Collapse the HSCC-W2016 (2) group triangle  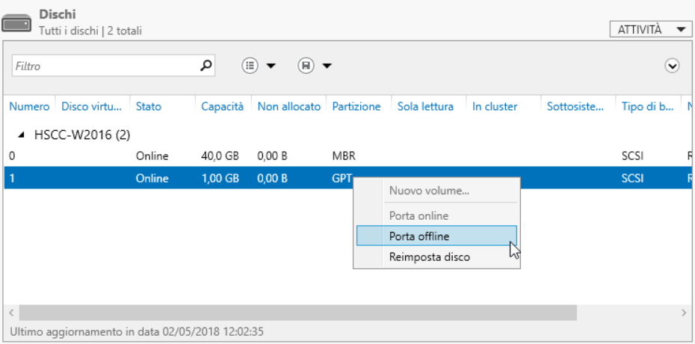click(x=22, y=135)
